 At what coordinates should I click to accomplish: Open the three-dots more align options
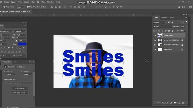click(91, 7)
